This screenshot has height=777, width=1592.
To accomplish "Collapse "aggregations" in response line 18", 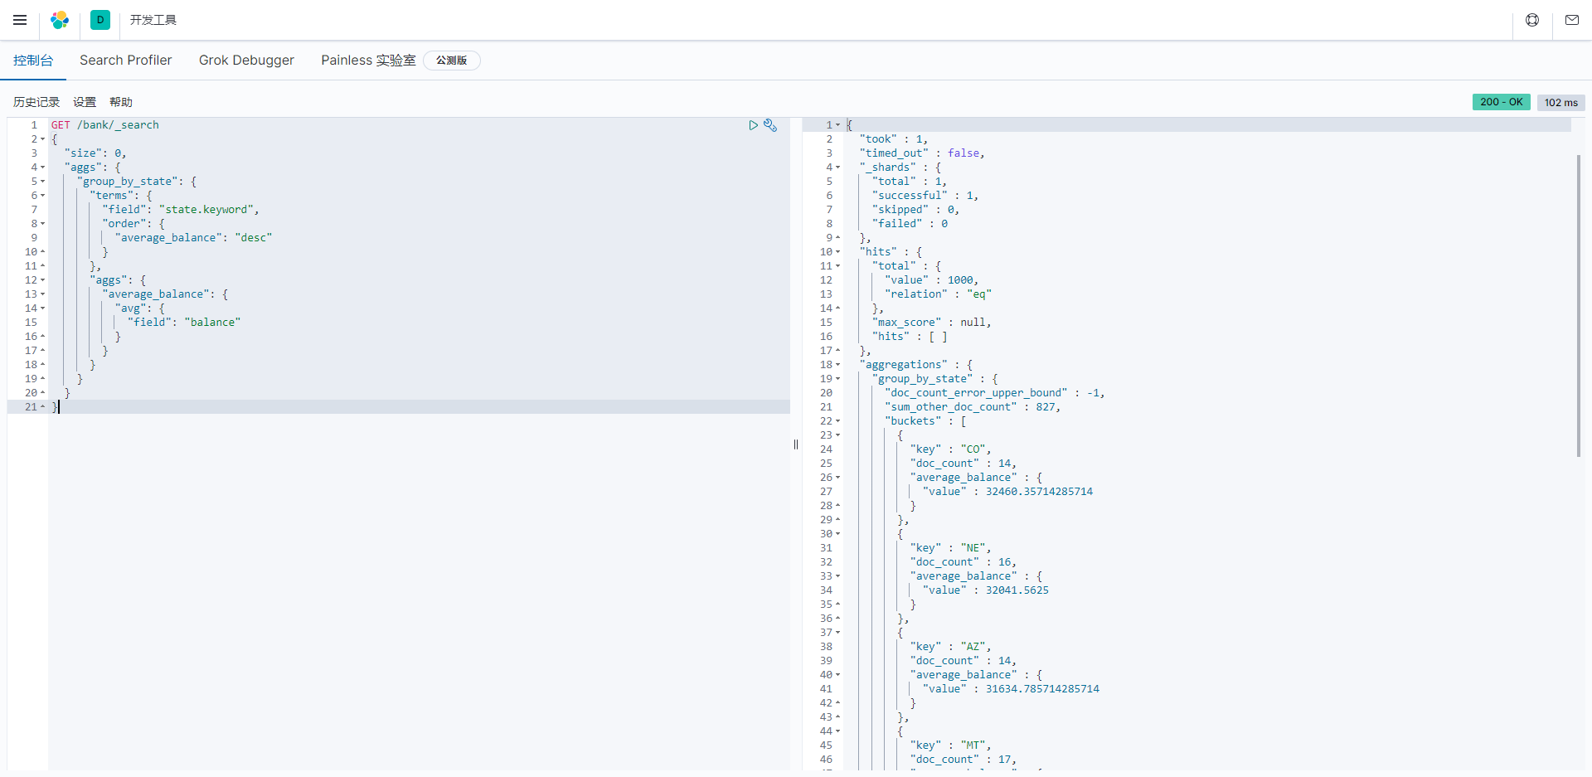I will tap(837, 365).
